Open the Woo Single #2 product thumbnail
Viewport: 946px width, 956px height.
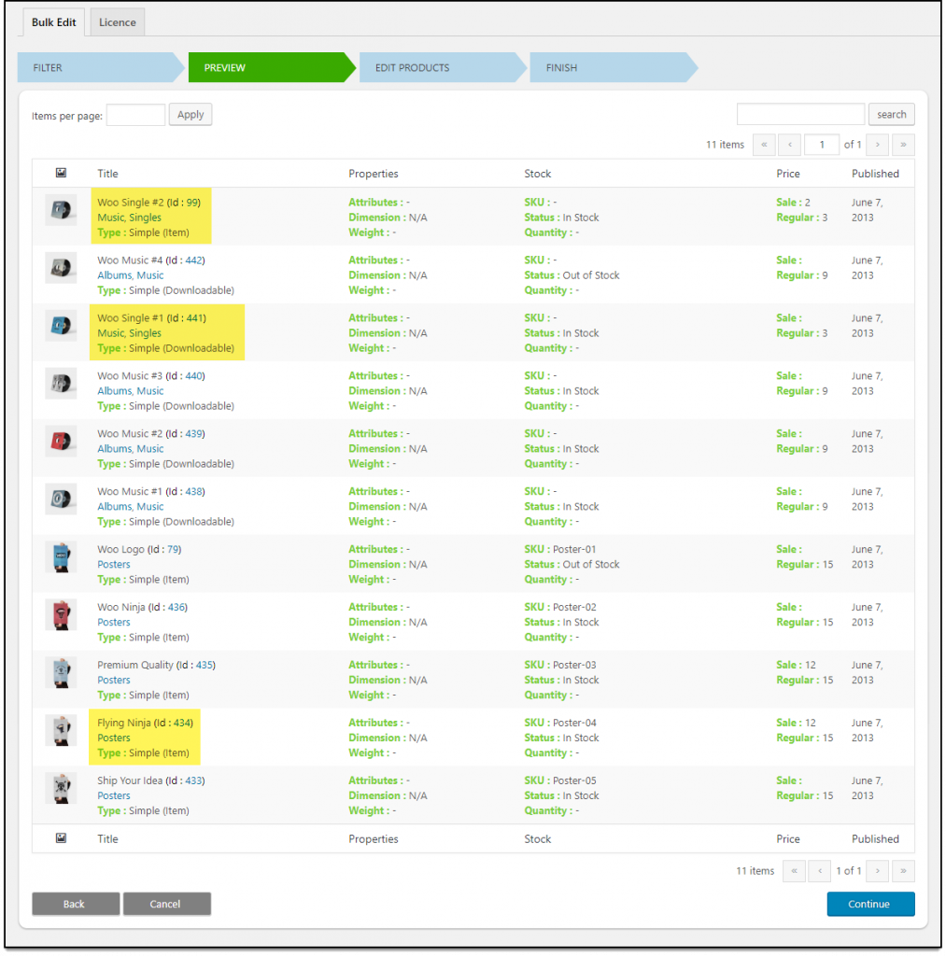61,210
